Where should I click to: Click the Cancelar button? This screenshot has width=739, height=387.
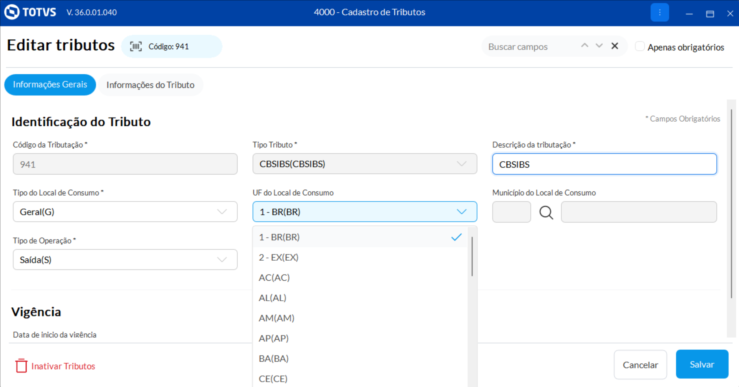tap(640, 365)
